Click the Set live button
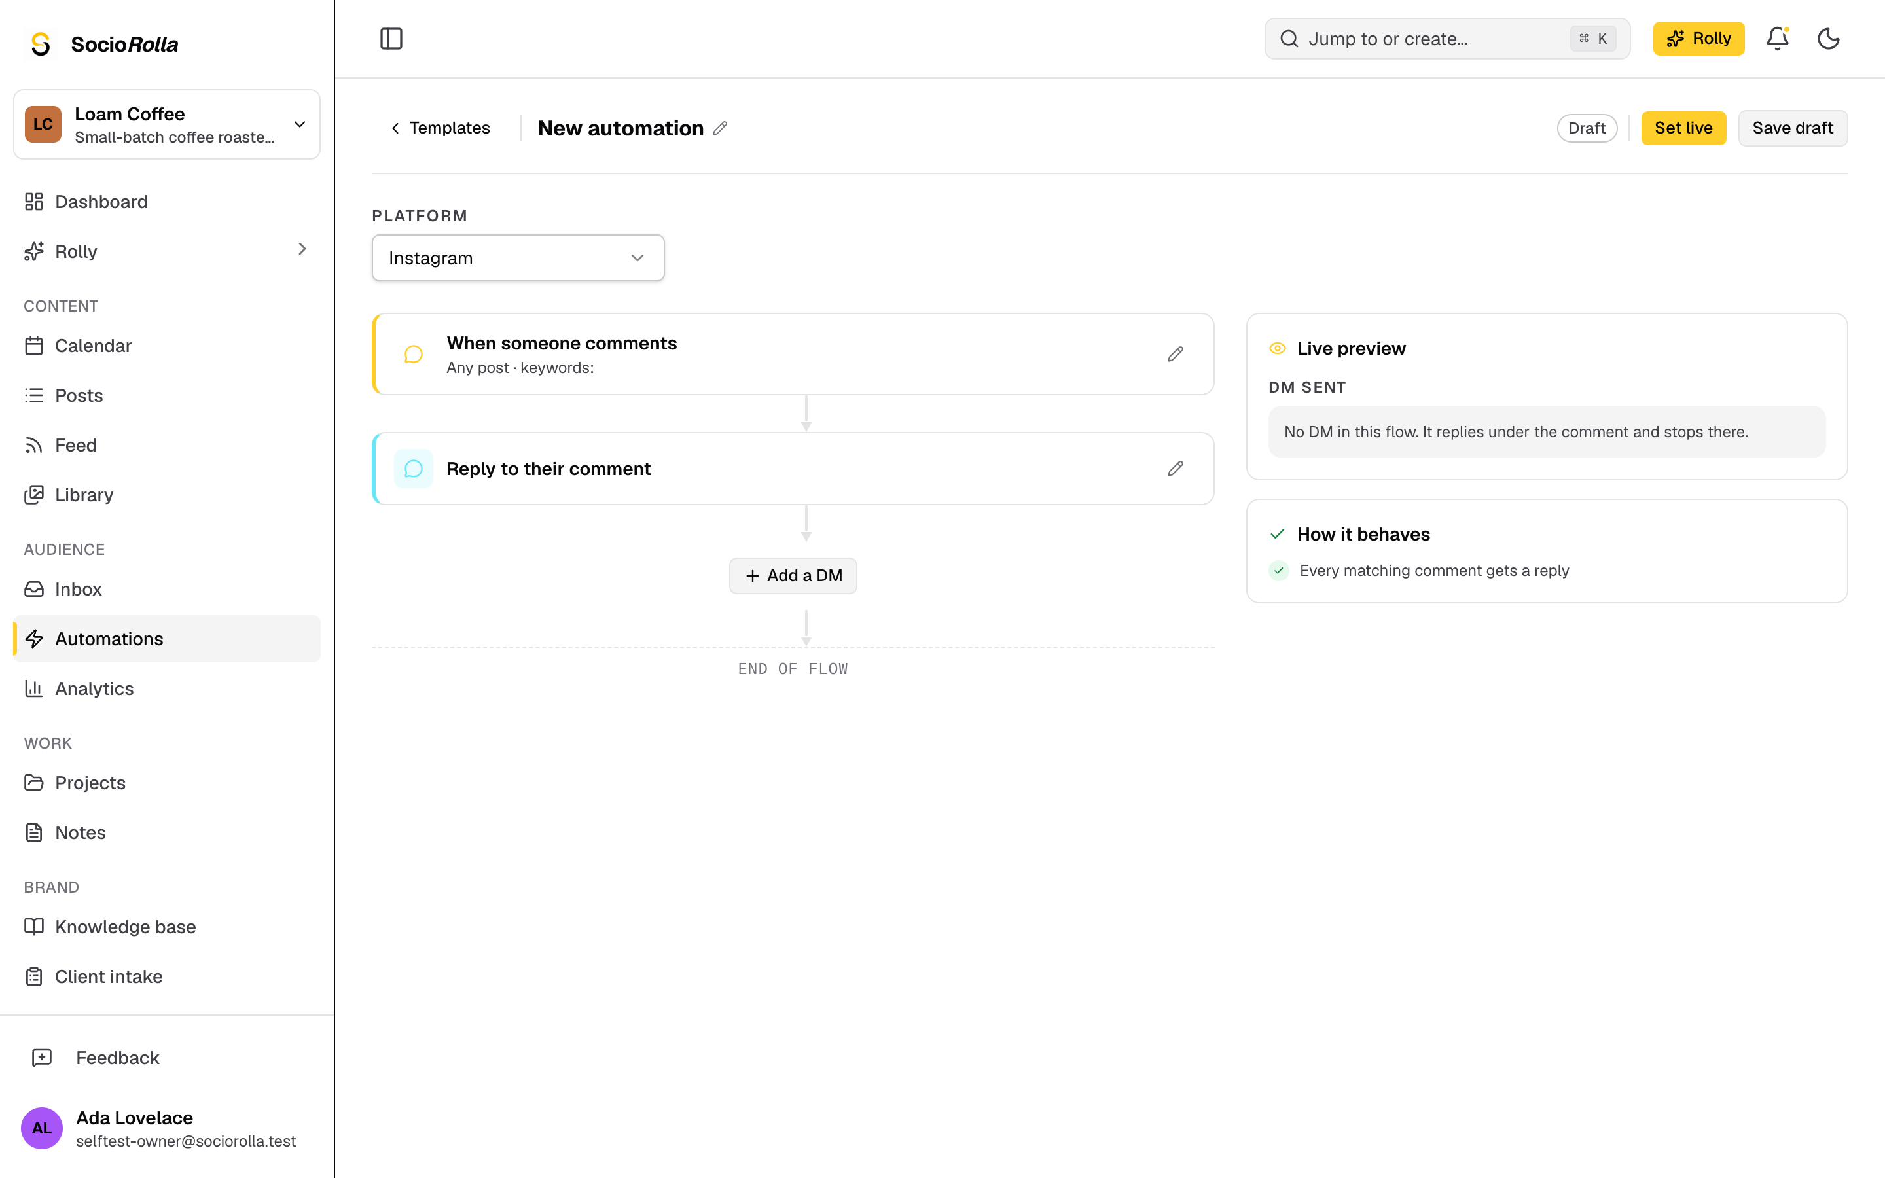Image resolution: width=1885 pixels, height=1178 pixels. point(1683,128)
